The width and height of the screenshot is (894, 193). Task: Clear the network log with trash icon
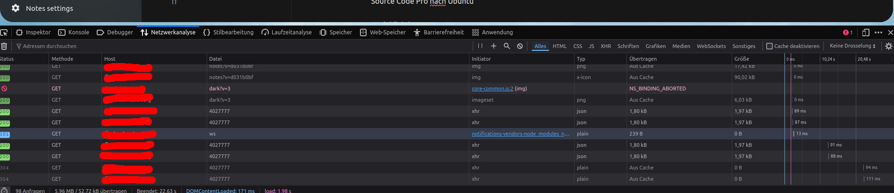coord(4,46)
